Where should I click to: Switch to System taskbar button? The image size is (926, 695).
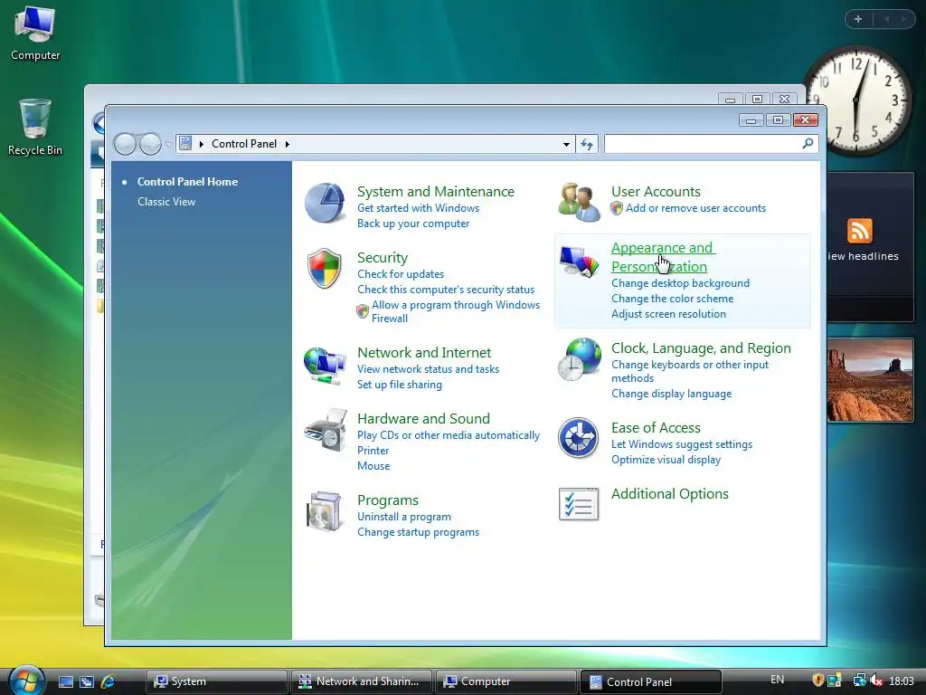216,681
